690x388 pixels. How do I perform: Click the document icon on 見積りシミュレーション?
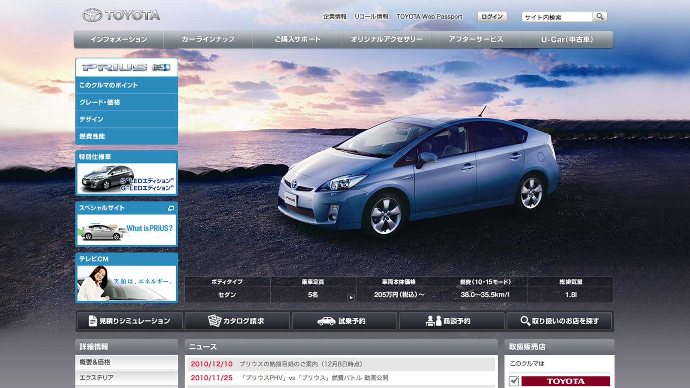(x=93, y=321)
